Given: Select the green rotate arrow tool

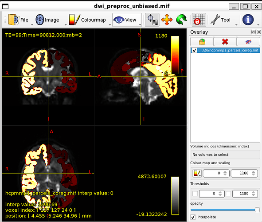Looking at the screenshot, I should coord(182,20).
